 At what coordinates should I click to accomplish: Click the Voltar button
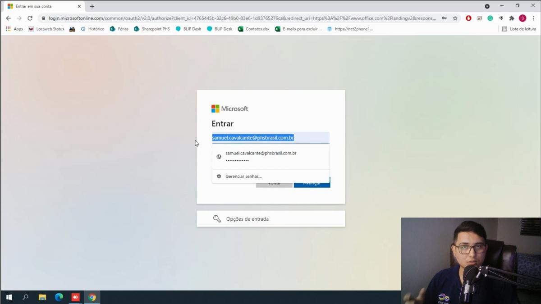[x=274, y=184]
